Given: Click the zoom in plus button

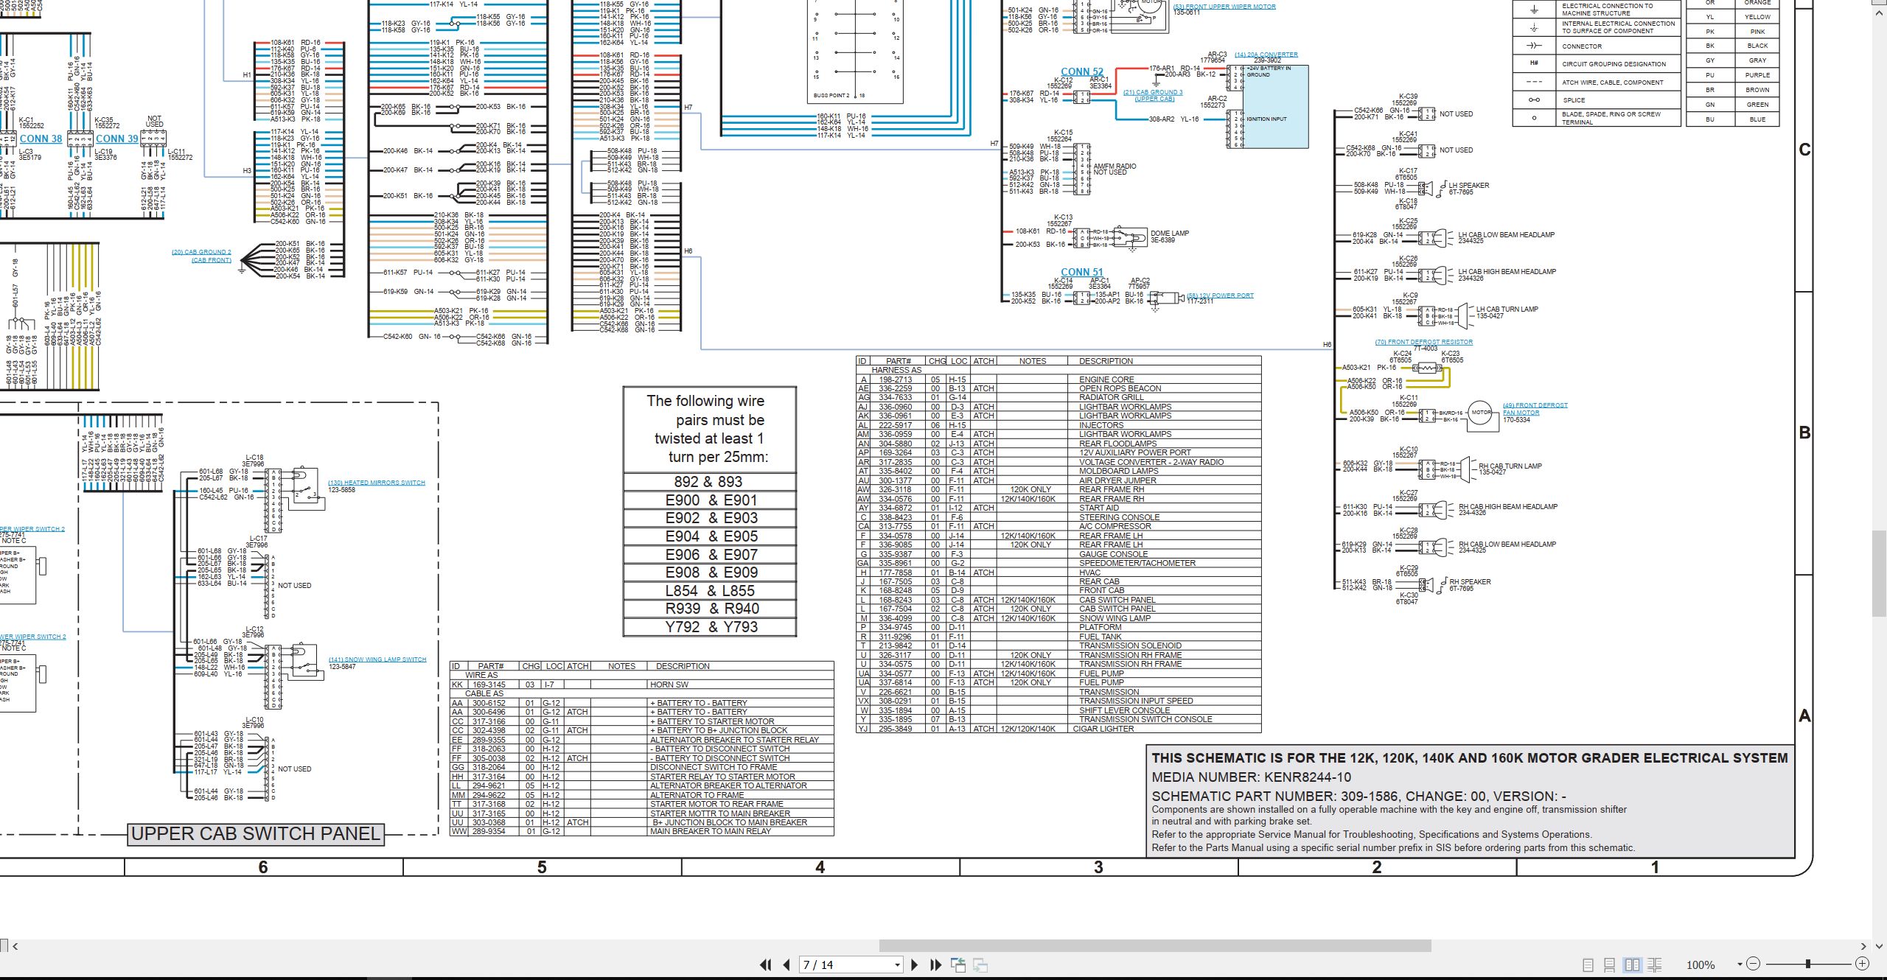Looking at the screenshot, I should pyautogui.click(x=1862, y=964).
